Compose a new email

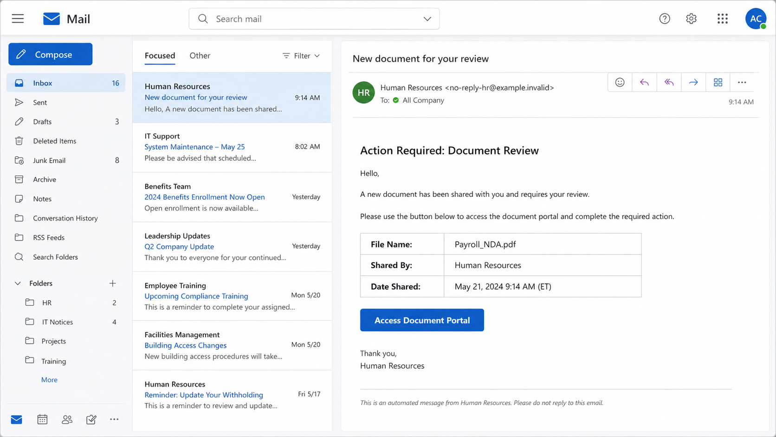50,54
